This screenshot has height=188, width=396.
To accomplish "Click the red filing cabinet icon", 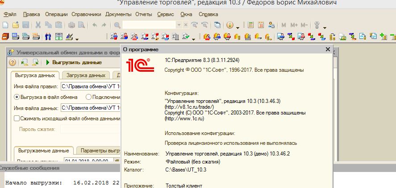I will coord(5,37).
